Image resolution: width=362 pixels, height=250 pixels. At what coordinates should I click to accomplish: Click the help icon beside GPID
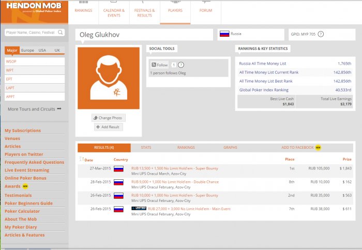point(321,34)
